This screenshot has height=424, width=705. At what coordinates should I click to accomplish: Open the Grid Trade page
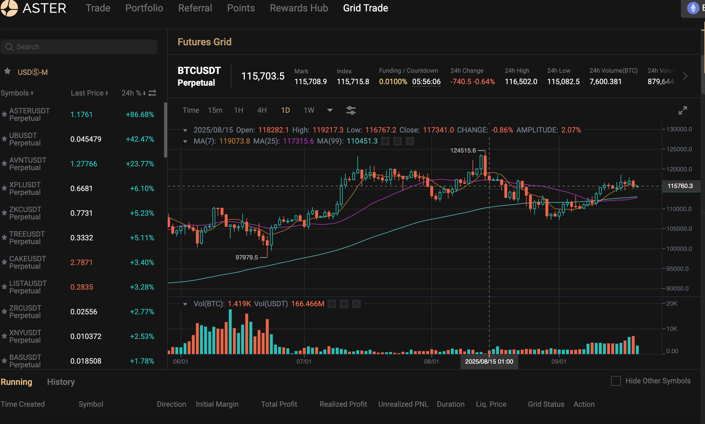pyautogui.click(x=365, y=8)
